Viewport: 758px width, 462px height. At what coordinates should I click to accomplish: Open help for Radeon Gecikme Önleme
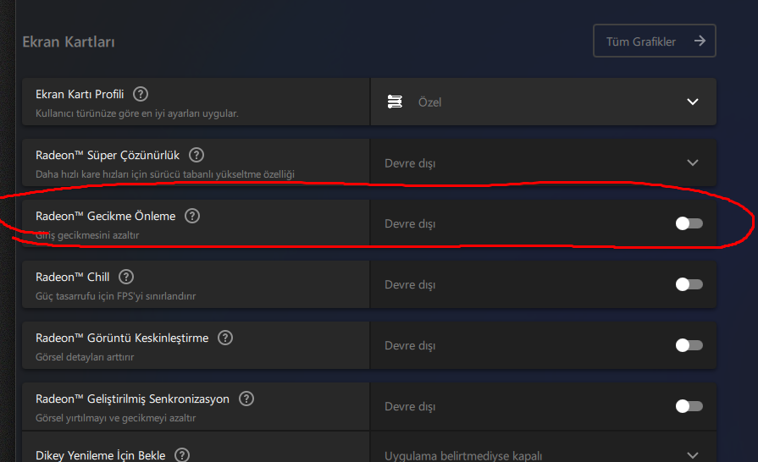point(192,216)
